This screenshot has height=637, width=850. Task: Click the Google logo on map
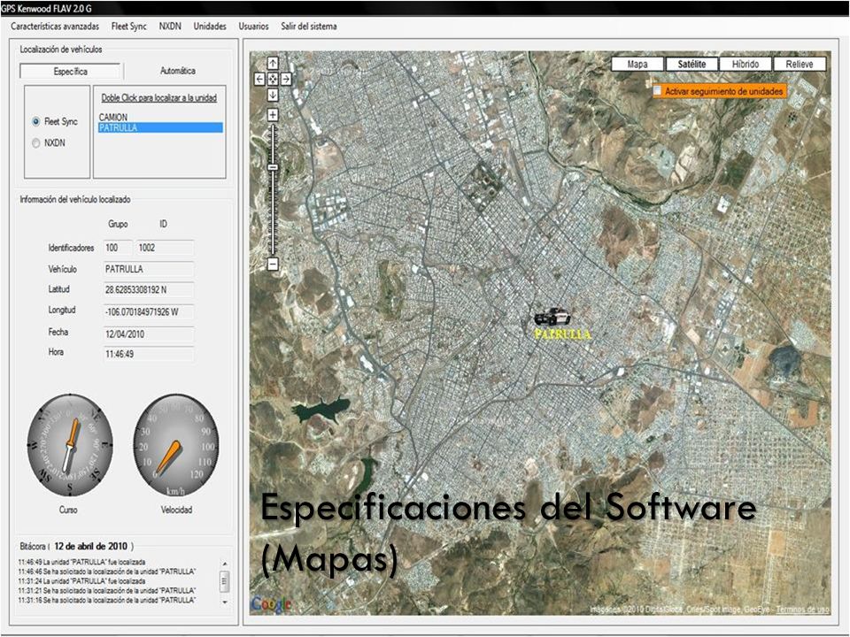click(x=271, y=604)
